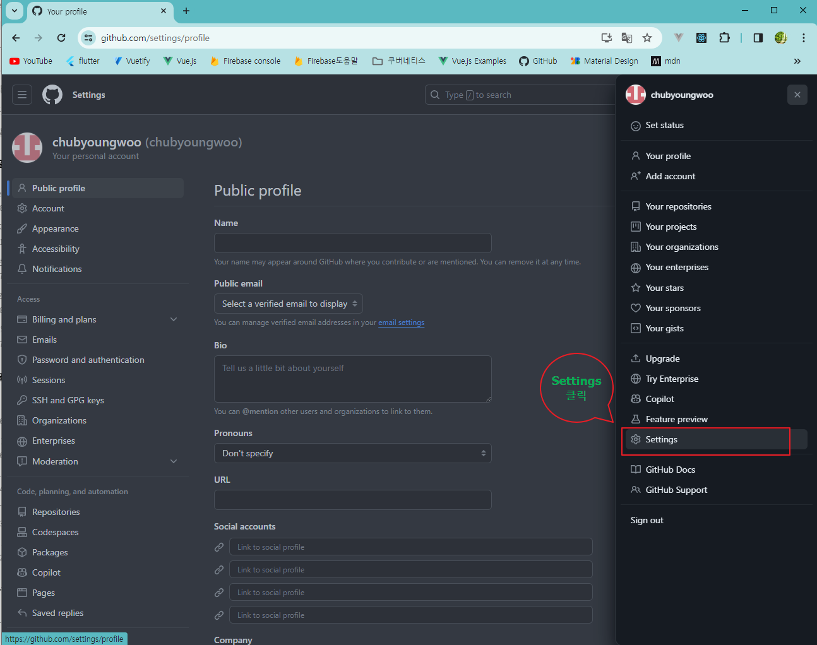
Task: Click the beaker icon beside Feature preview
Action: tap(636, 419)
